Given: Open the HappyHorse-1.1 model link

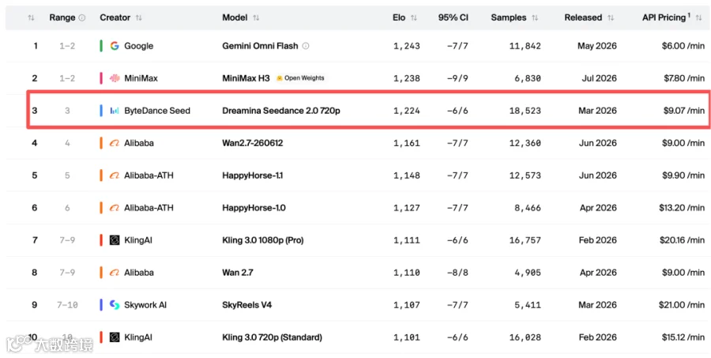Looking at the screenshot, I should [253, 175].
